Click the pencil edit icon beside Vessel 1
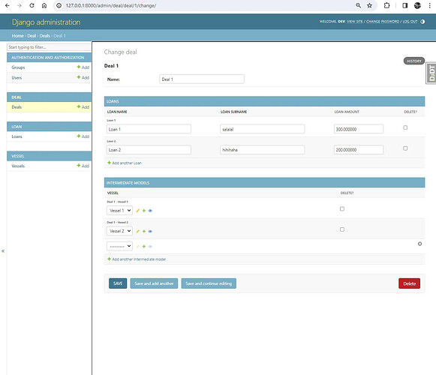The width and height of the screenshot is (436, 375). 137,211
